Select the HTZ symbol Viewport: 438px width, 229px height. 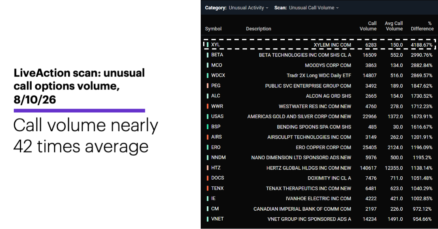[x=216, y=168]
